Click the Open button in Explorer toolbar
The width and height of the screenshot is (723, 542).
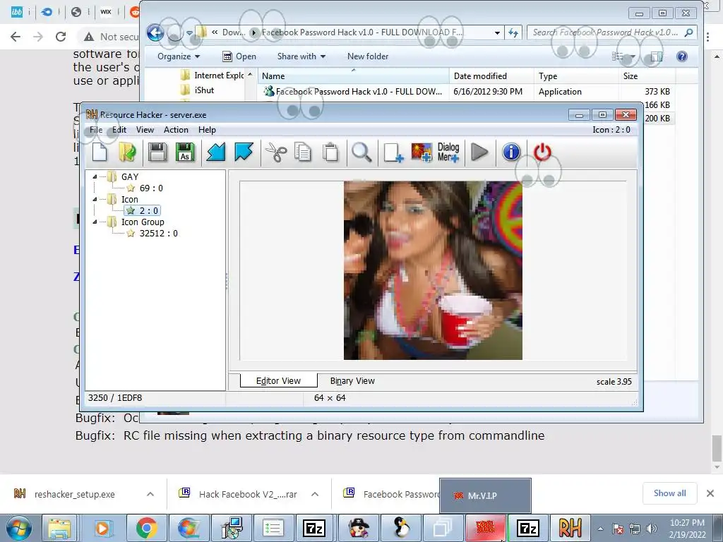pos(239,56)
